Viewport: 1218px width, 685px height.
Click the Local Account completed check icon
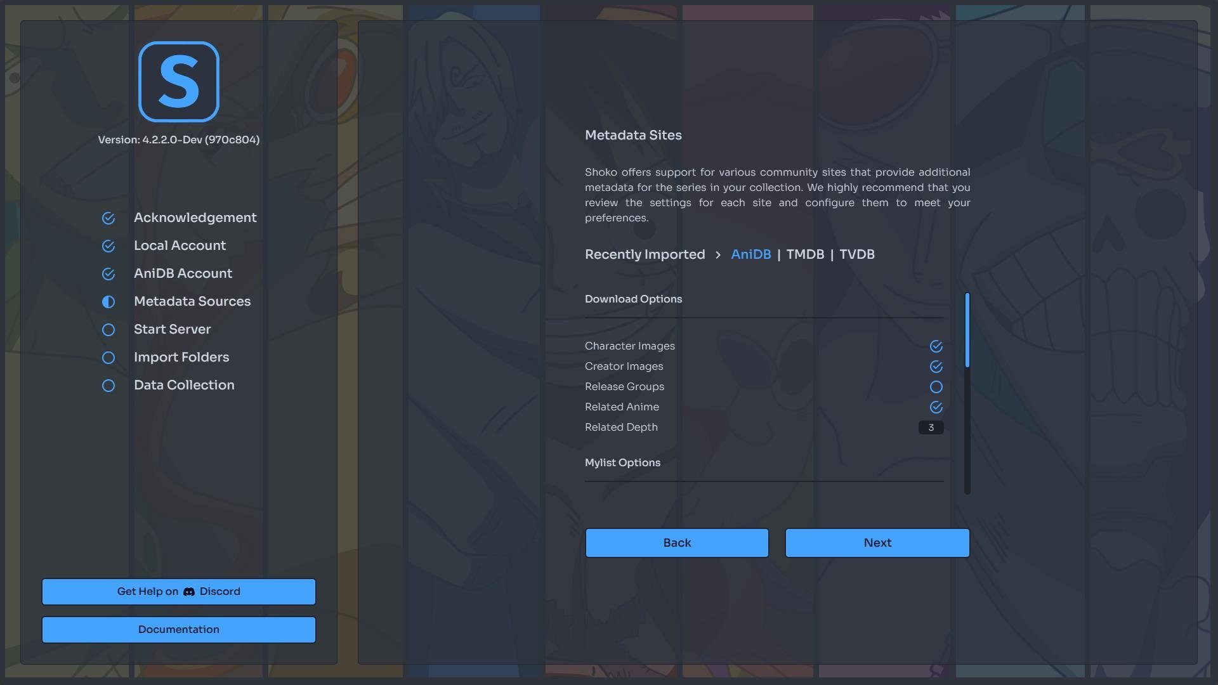coord(108,246)
